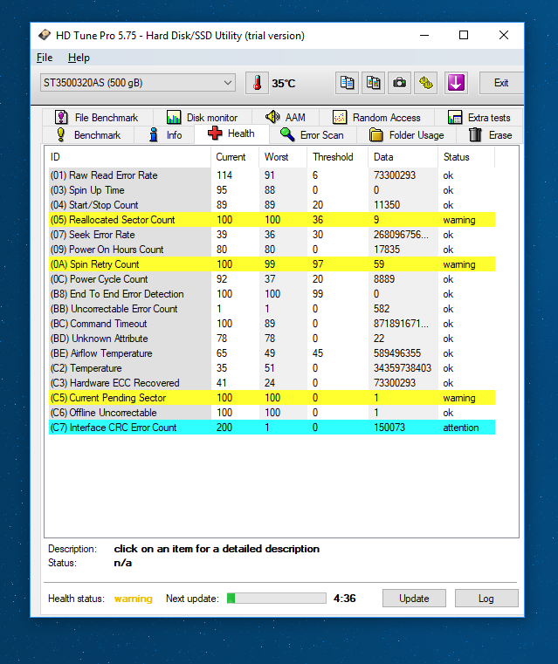Select the (B8) End To End Error Detection row
The height and width of the screenshot is (664, 558).
pyautogui.click(x=272, y=294)
